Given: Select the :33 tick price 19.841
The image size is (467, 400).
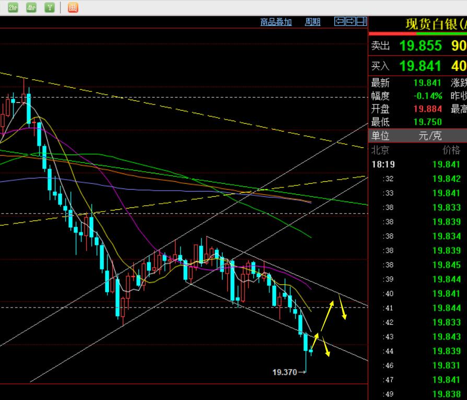Looking at the screenshot, I should coord(447,193).
